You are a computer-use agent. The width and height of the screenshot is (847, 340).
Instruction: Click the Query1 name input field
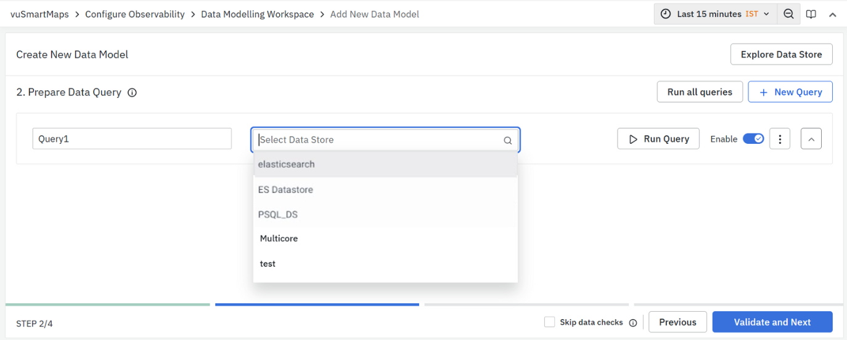pos(132,139)
